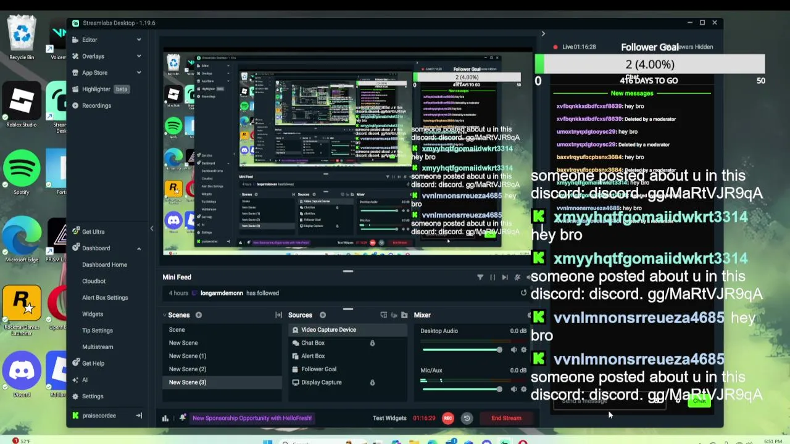Toggle the red REC recording button
The image size is (790, 444).
tap(448, 418)
